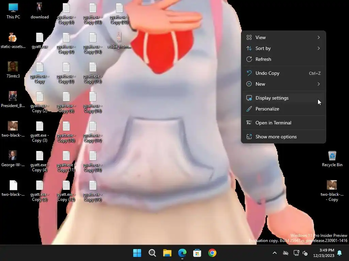Select gyatt.exe - Copy (4) file
The width and height of the screenshot is (349, 261).
click(40, 161)
